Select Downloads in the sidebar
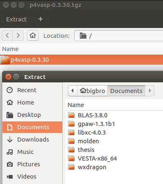The width and height of the screenshot is (163, 184). (32, 140)
